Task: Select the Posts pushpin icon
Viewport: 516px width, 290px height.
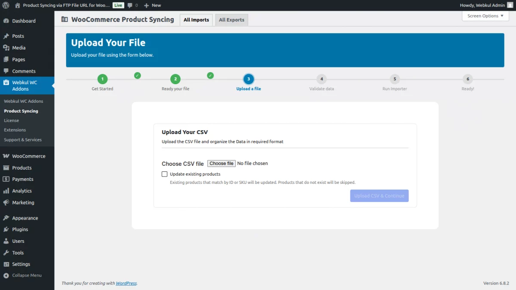Action: tap(6, 36)
